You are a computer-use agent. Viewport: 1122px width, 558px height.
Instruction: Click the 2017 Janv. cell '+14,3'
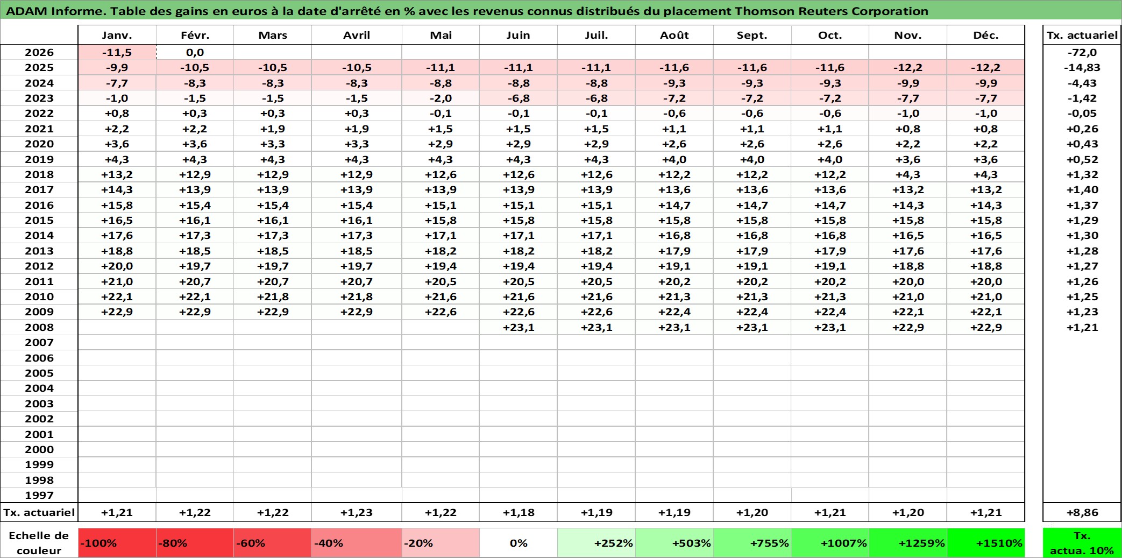click(117, 189)
